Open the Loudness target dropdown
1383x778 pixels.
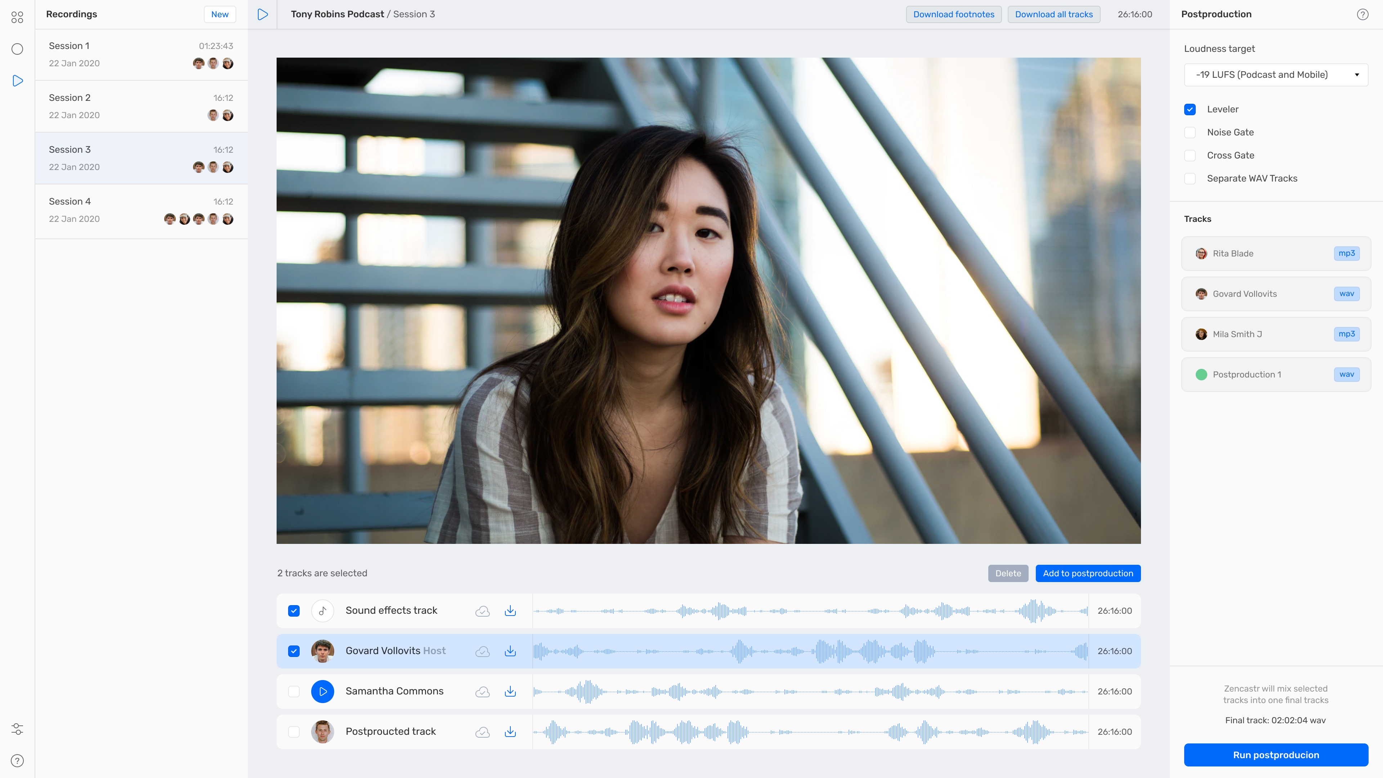point(1276,75)
